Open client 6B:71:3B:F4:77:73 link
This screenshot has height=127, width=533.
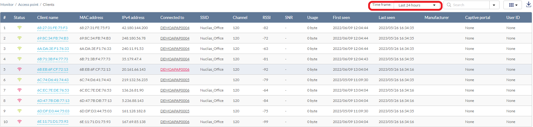click(53, 59)
